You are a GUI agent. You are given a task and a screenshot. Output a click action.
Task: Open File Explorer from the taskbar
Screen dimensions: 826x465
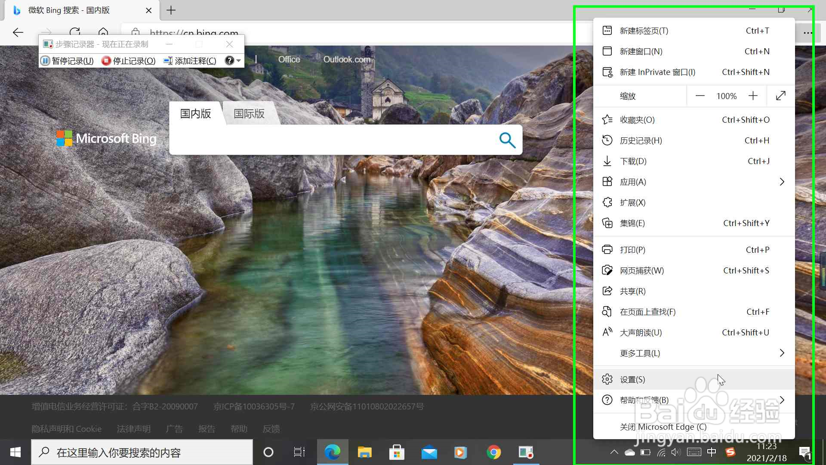pos(364,452)
